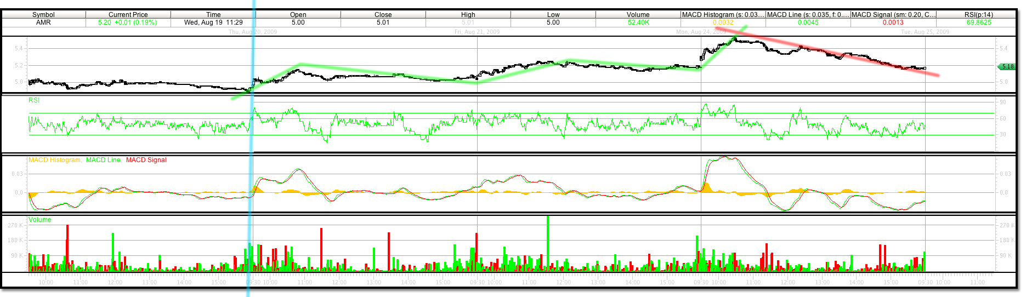The image size is (1026, 297).
Task: Click the 69.8625 RSI value
Action: (978, 22)
